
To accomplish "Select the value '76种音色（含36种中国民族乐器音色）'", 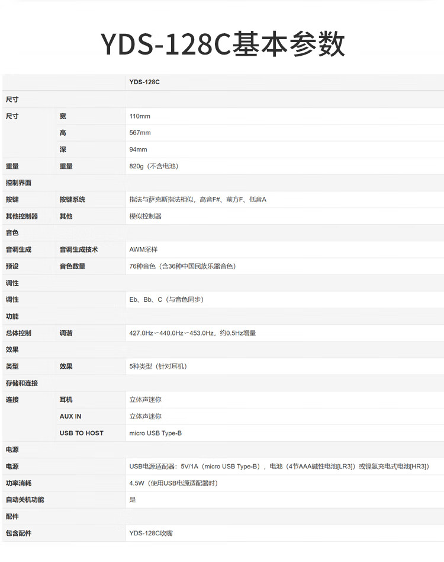I will [x=182, y=266].
